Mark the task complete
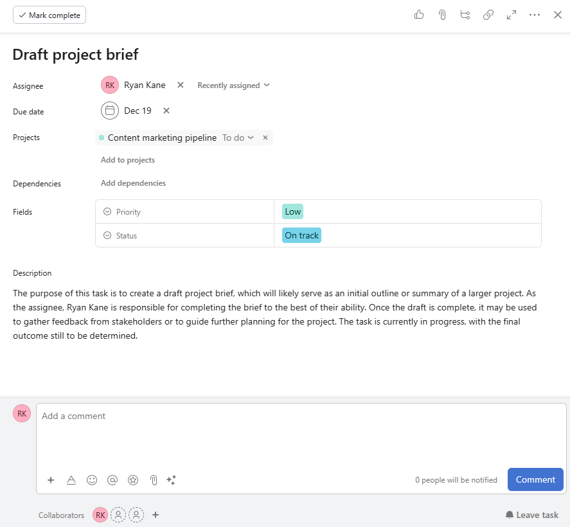 (49, 14)
